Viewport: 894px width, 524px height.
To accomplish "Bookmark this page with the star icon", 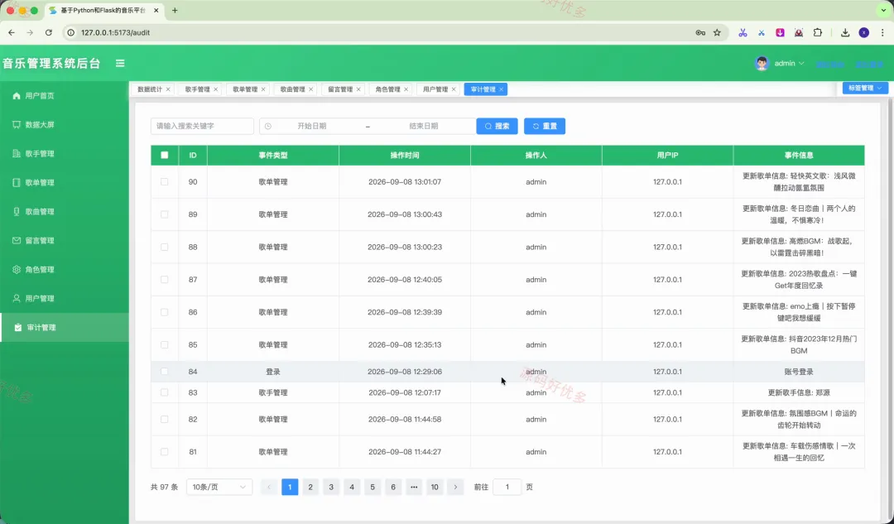I will 717,32.
